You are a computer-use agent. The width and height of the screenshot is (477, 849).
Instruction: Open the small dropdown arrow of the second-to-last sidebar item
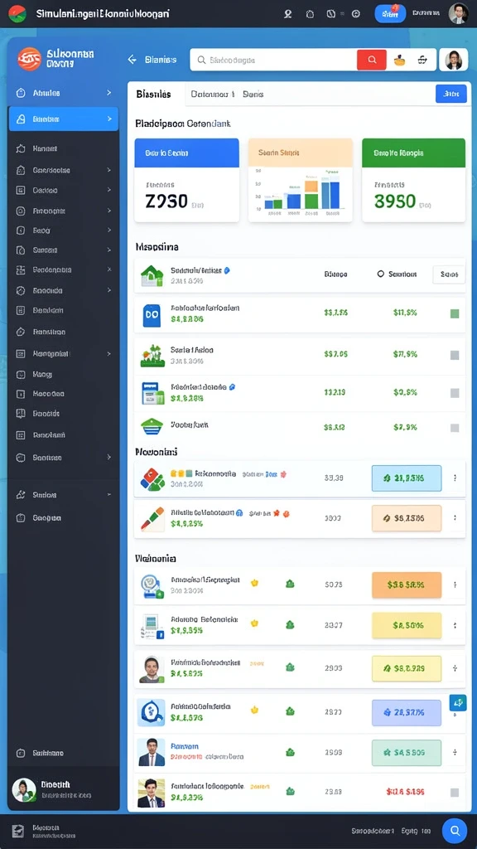coord(108,495)
